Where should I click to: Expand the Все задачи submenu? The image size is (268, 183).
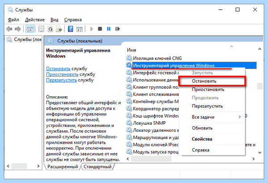tap(212, 117)
